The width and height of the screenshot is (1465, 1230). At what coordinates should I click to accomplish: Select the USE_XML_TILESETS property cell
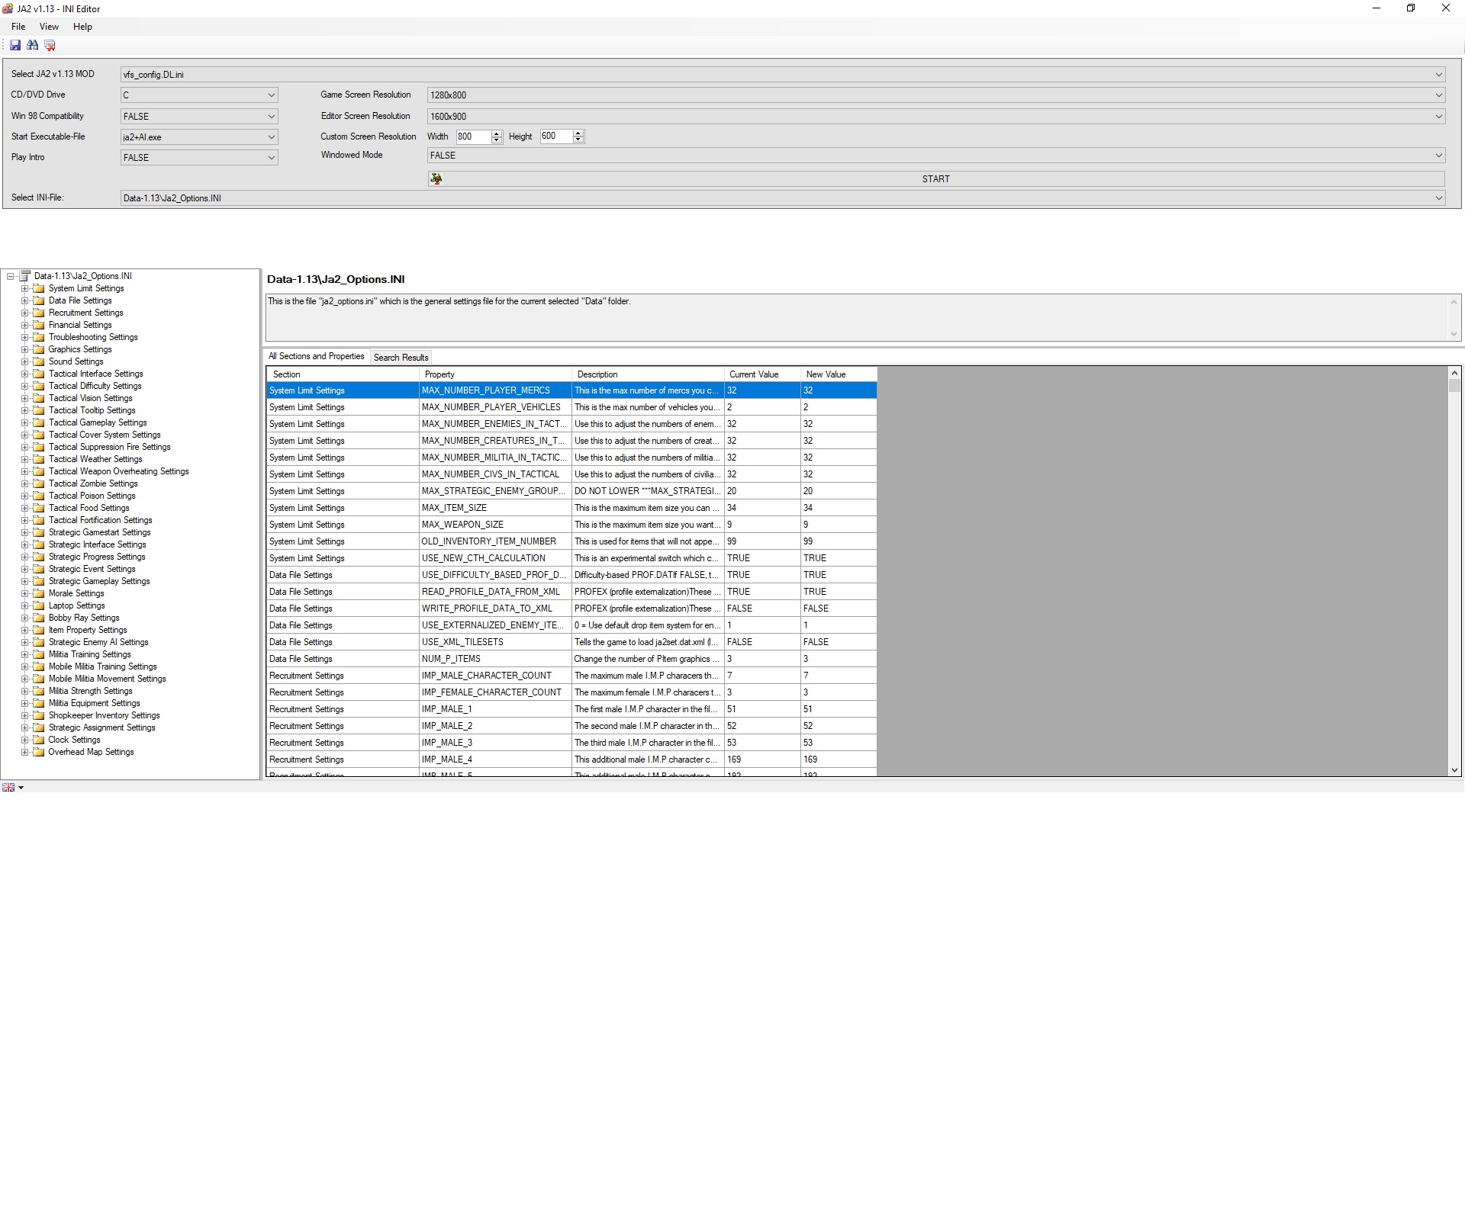(x=495, y=642)
